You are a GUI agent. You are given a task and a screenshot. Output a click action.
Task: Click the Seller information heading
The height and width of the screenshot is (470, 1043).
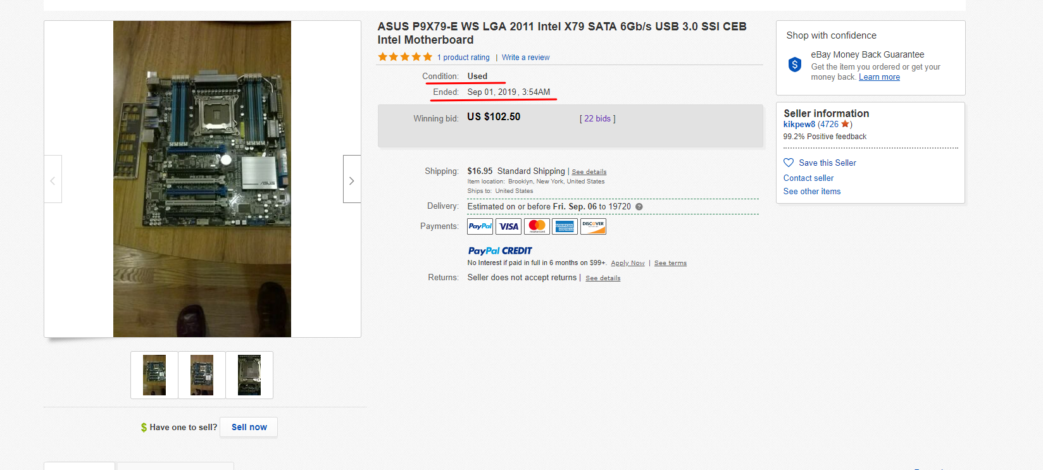[x=827, y=114]
